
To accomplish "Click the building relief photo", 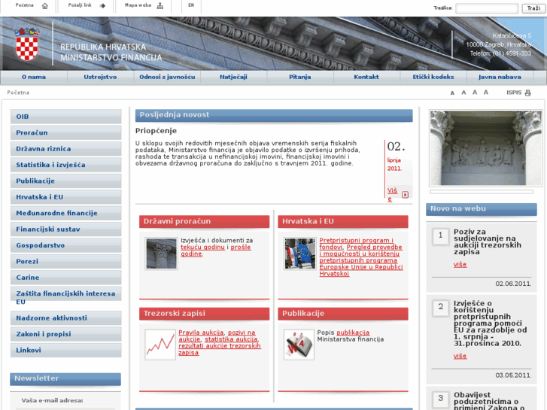I will pyautogui.click(x=486, y=148).
